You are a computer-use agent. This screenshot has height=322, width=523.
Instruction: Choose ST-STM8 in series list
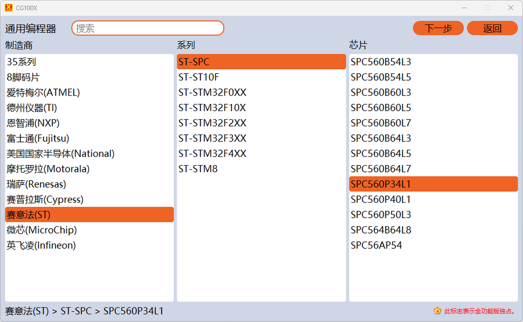pyautogui.click(x=198, y=169)
